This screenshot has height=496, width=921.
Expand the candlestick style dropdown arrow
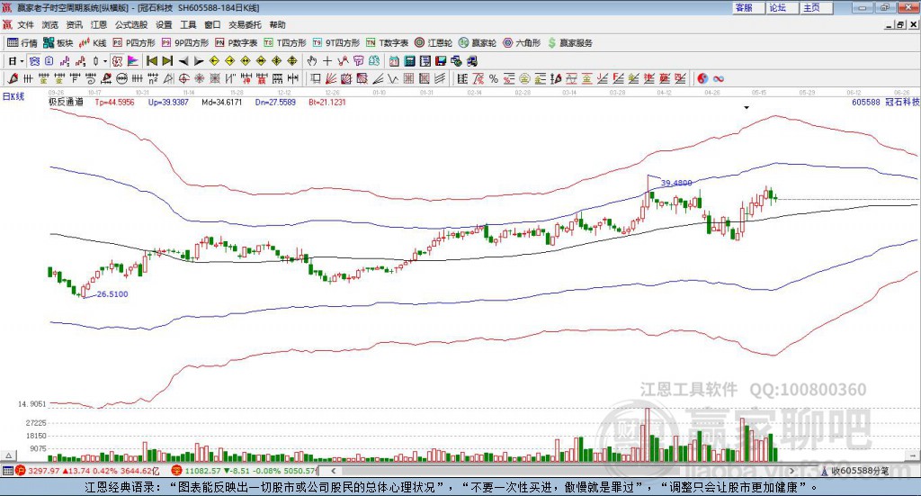point(105,61)
